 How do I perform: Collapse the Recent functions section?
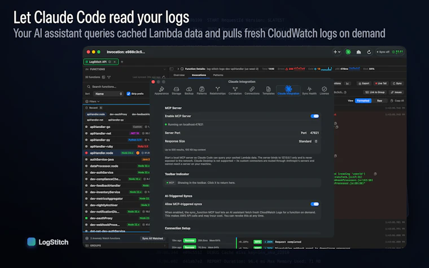pyautogui.click(x=94, y=108)
